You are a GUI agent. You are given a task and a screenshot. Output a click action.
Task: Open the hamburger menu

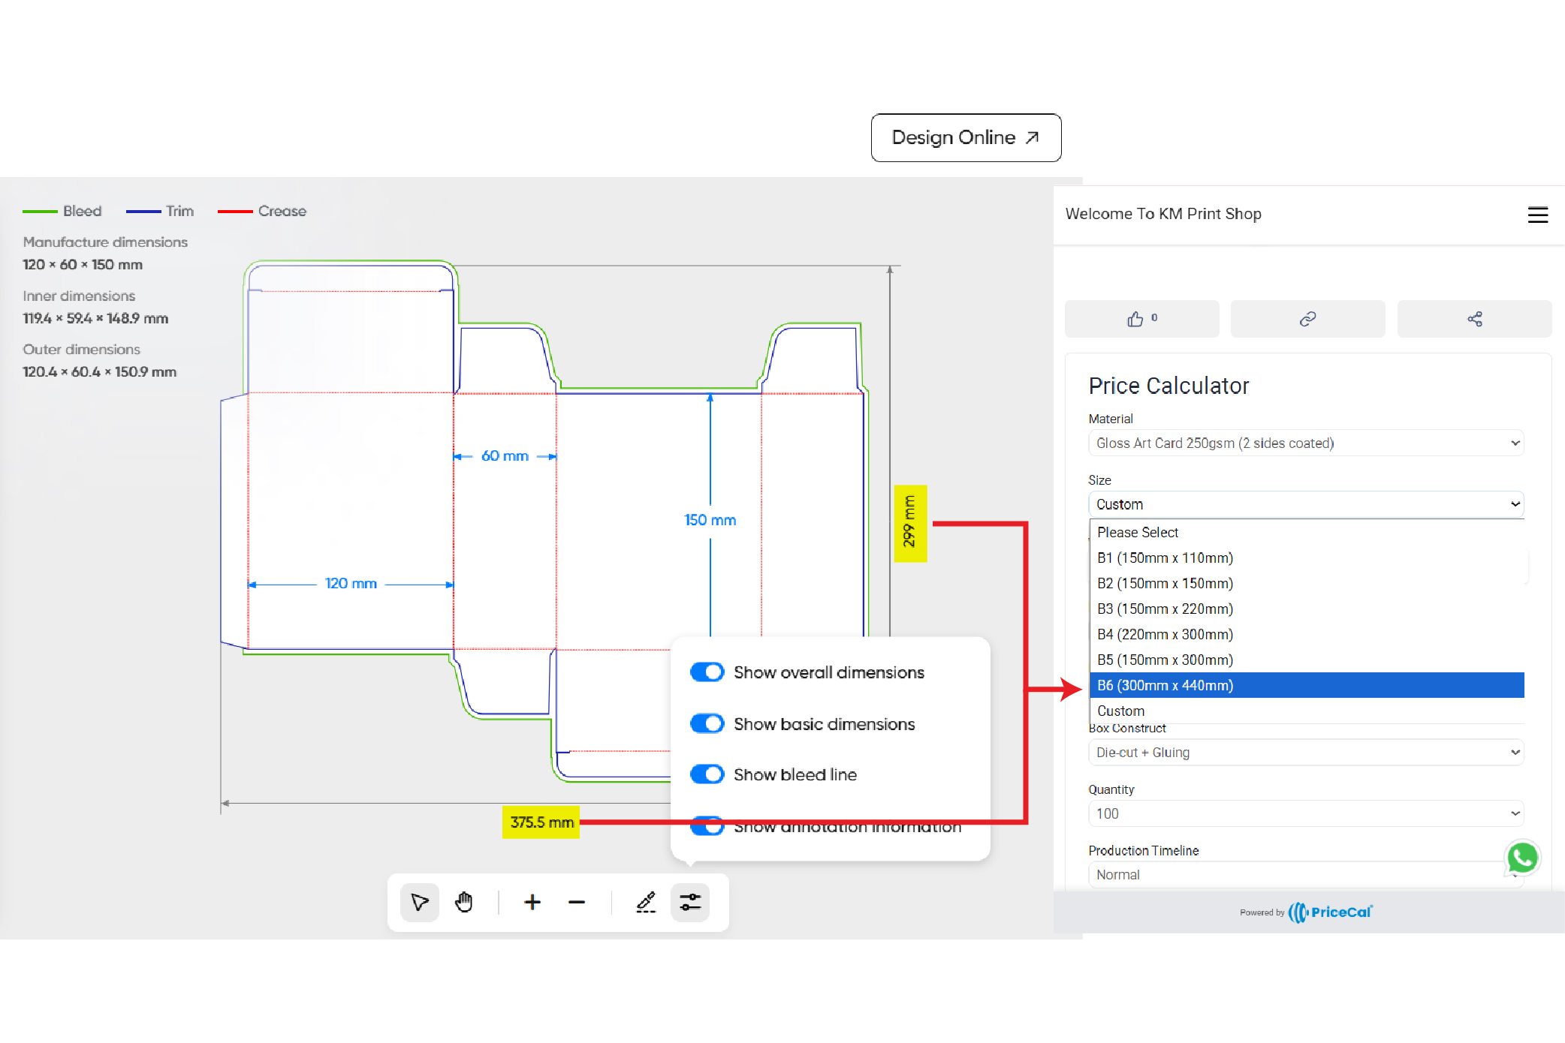(x=1537, y=215)
